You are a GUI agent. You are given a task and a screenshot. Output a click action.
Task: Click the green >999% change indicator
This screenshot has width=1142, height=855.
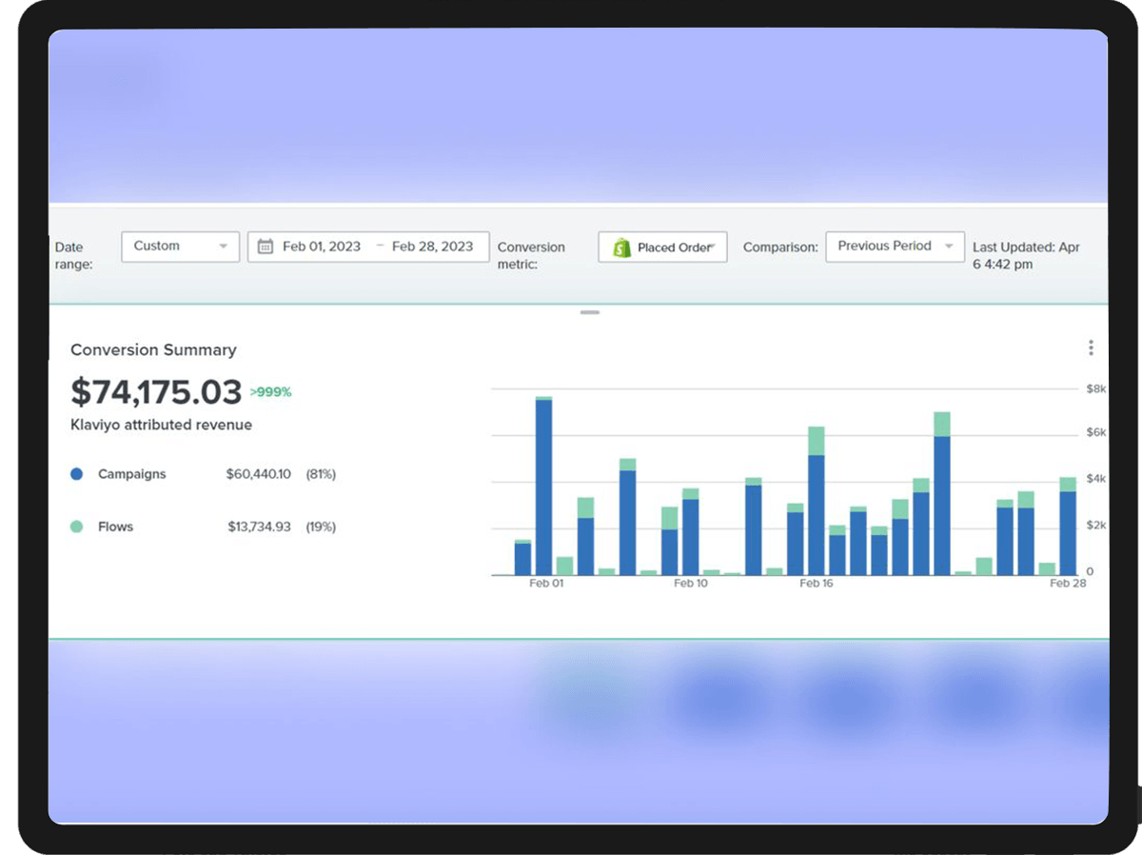(270, 392)
